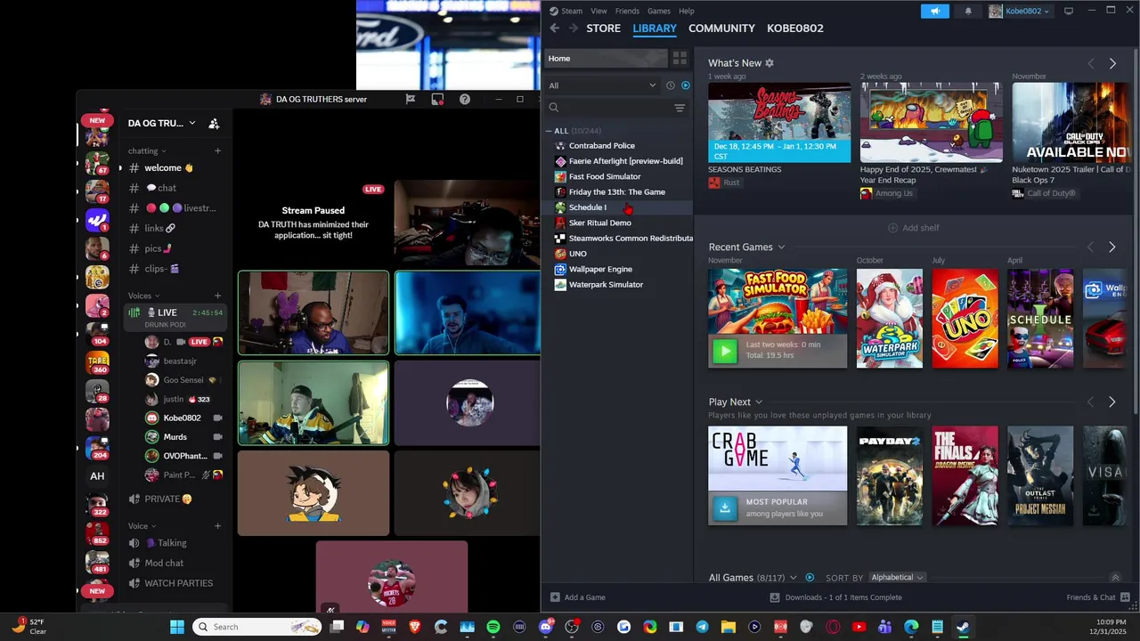Open Steam icon in taskbar
Screen dimensions: 1140x641
click(963, 627)
